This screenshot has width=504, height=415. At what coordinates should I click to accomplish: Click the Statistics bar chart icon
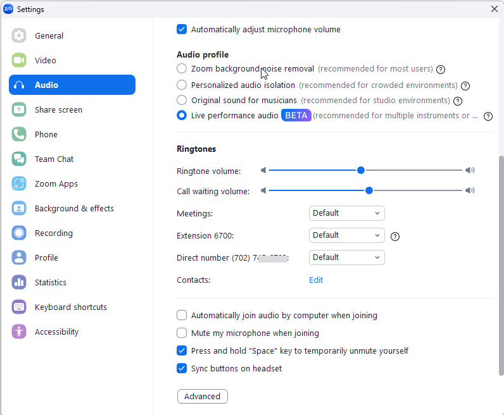point(19,283)
